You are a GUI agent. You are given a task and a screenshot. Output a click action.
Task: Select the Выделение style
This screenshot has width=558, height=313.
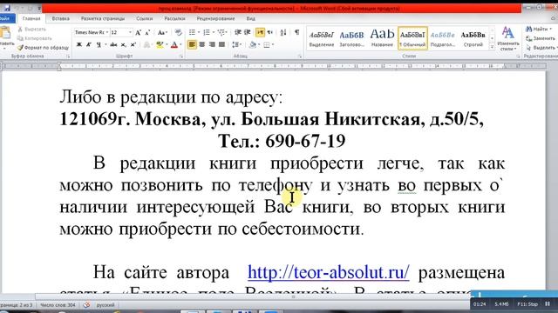(322, 38)
